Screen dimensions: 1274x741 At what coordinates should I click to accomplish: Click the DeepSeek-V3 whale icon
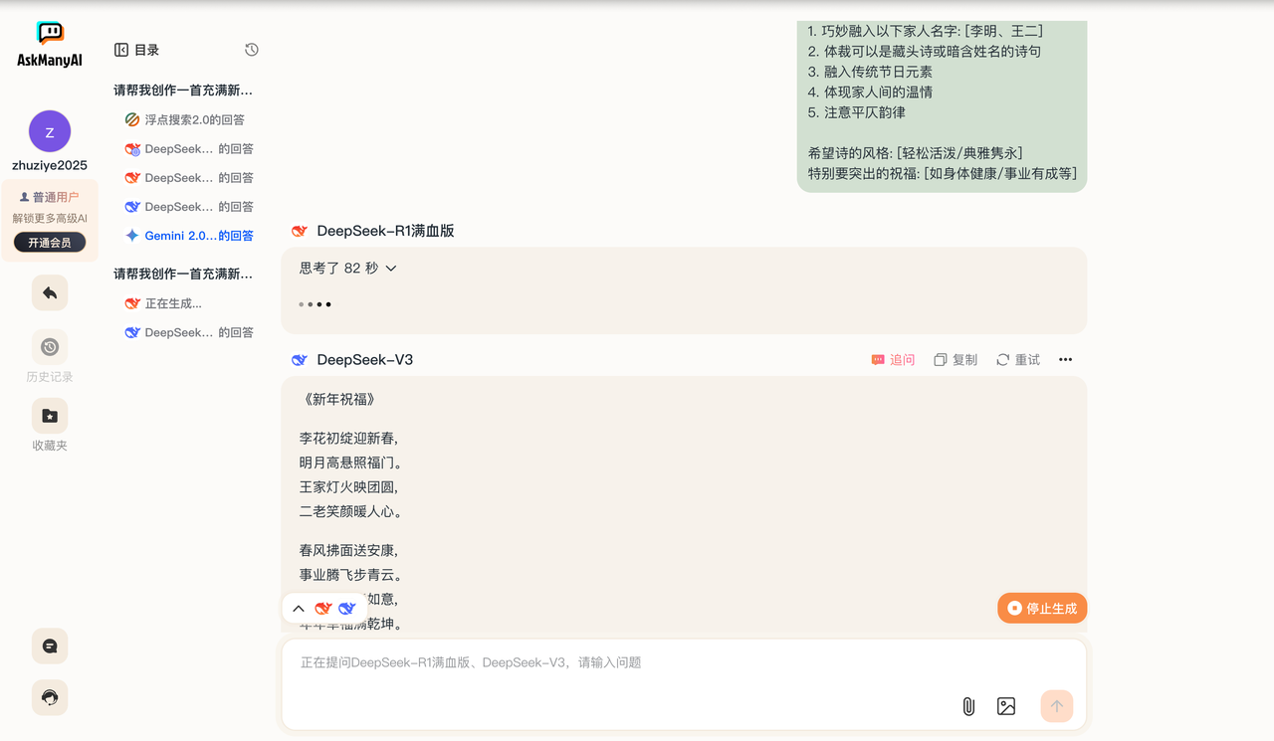click(x=300, y=360)
